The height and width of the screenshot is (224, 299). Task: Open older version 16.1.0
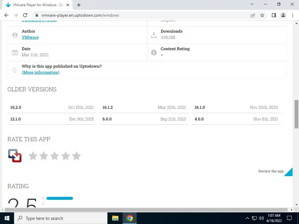tap(236, 107)
